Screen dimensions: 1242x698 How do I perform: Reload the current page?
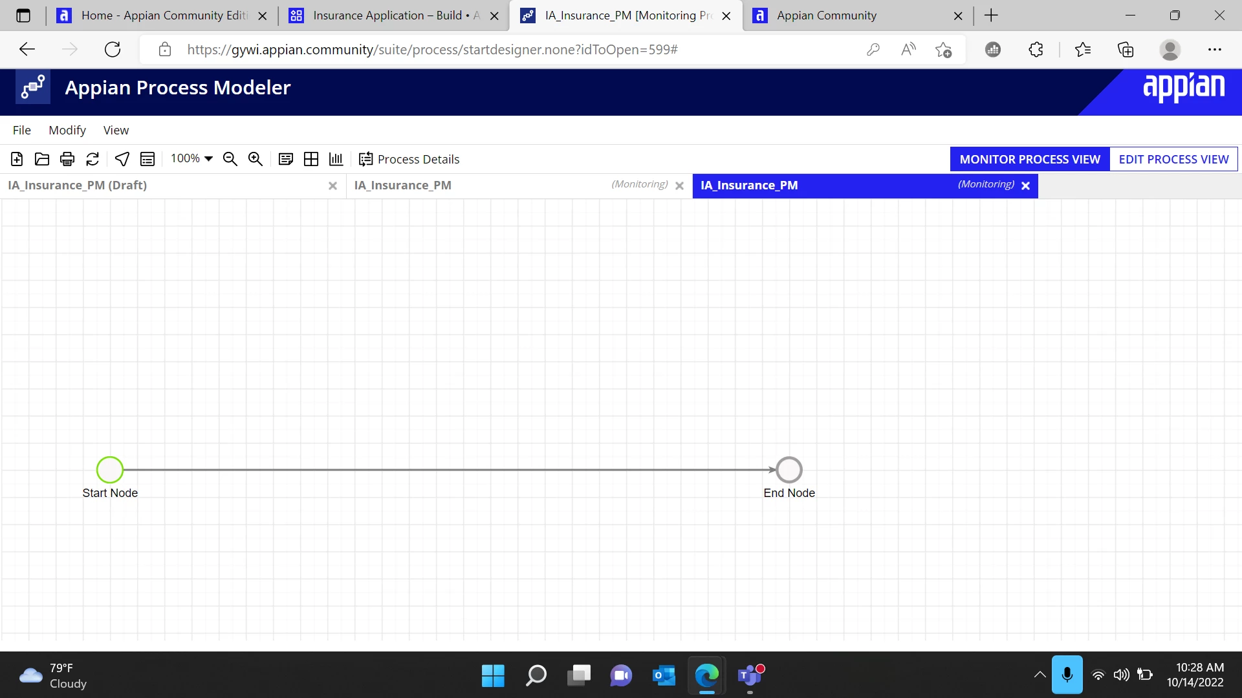click(113, 49)
